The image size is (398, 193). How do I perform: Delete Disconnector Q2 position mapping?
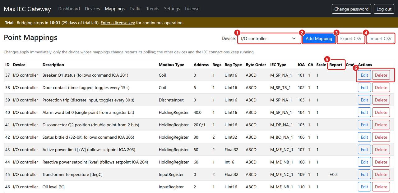[381, 125]
